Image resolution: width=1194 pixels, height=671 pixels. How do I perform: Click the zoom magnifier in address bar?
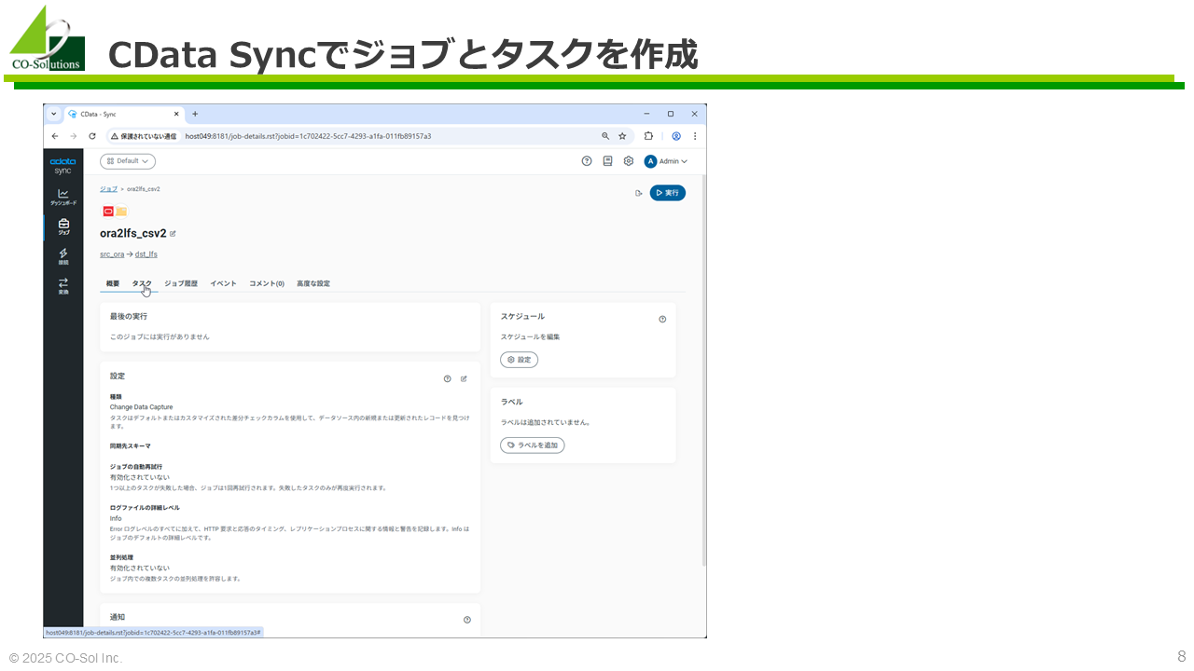coord(605,136)
